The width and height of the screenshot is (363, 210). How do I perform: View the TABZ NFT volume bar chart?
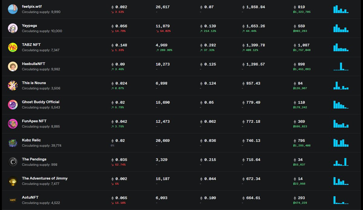click(341, 48)
